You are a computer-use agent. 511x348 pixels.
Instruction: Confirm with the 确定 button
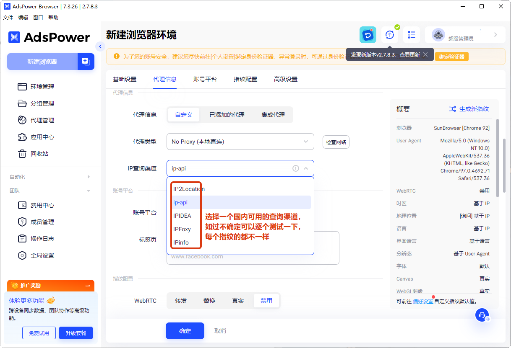point(185,331)
